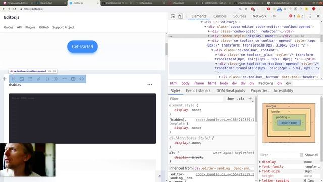Screen dimensions: 323x182
Task: Toggle the :hov element state panel
Action: tap(230, 99)
